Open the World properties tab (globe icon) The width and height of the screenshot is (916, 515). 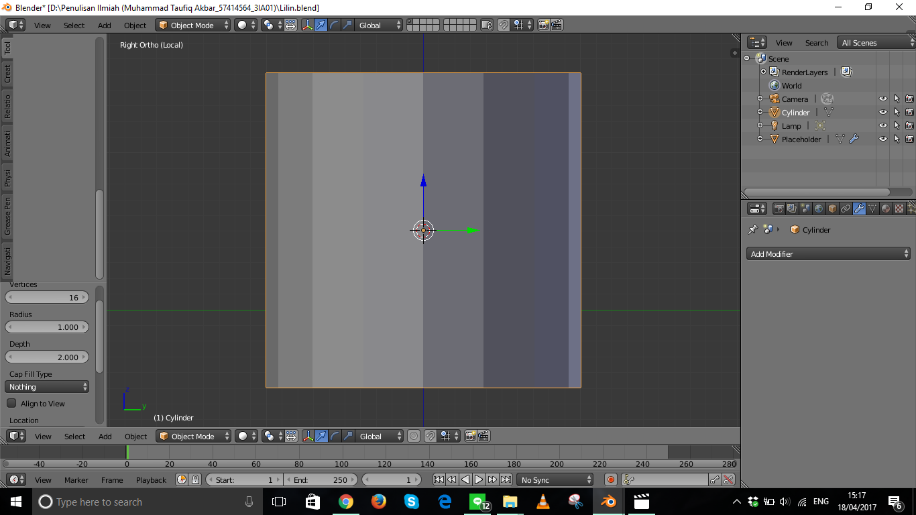819,209
